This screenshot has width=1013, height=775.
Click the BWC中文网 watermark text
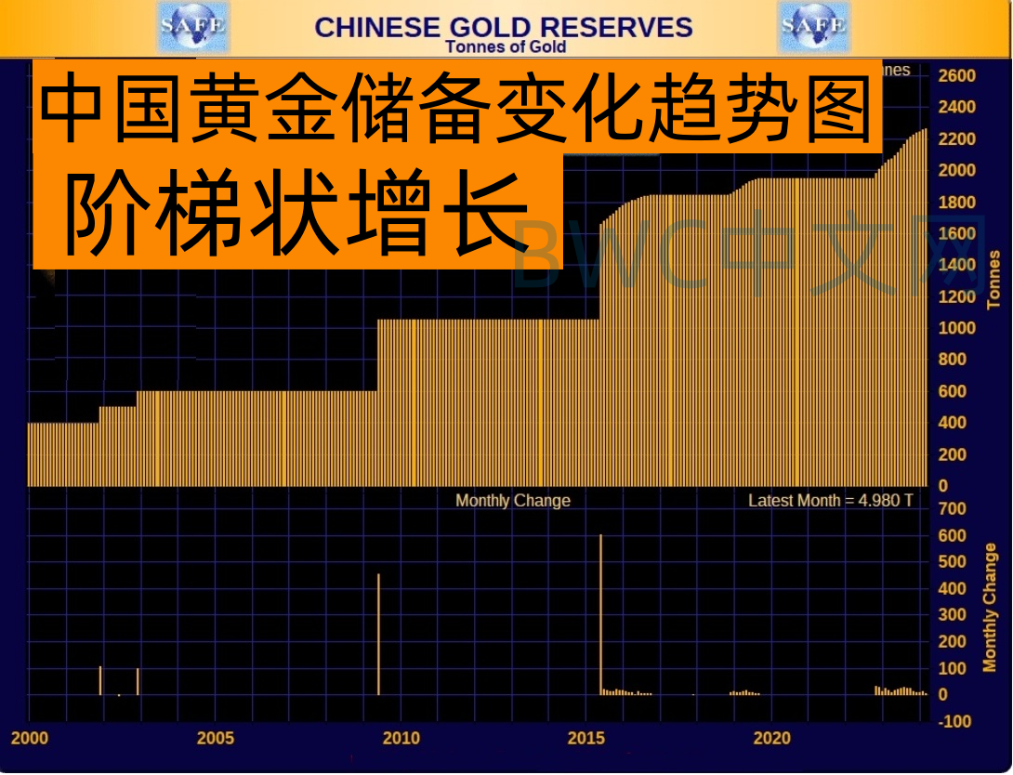pyautogui.click(x=748, y=256)
